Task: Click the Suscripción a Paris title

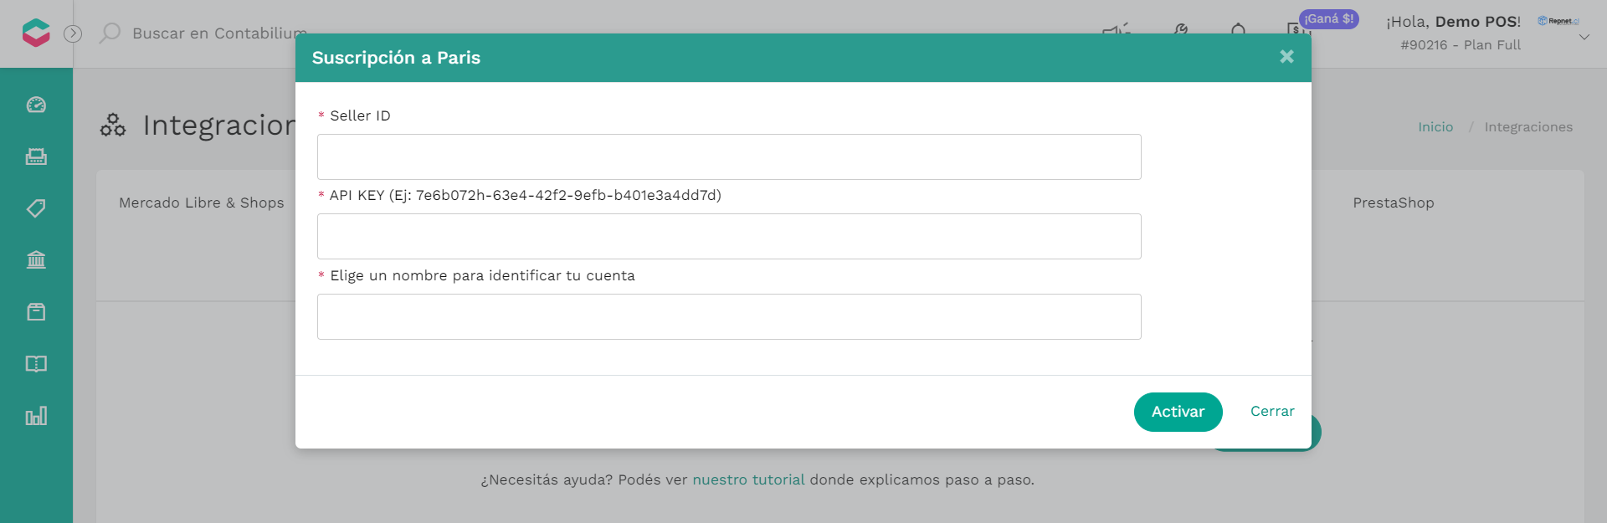Action: point(396,58)
